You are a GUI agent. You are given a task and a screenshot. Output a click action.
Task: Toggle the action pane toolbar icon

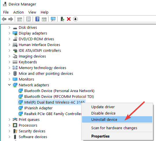pyautogui.click(x=44, y=19)
